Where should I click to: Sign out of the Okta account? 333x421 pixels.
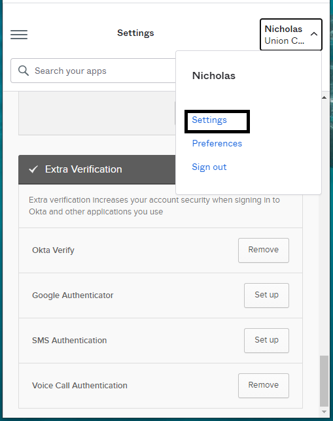(209, 167)
